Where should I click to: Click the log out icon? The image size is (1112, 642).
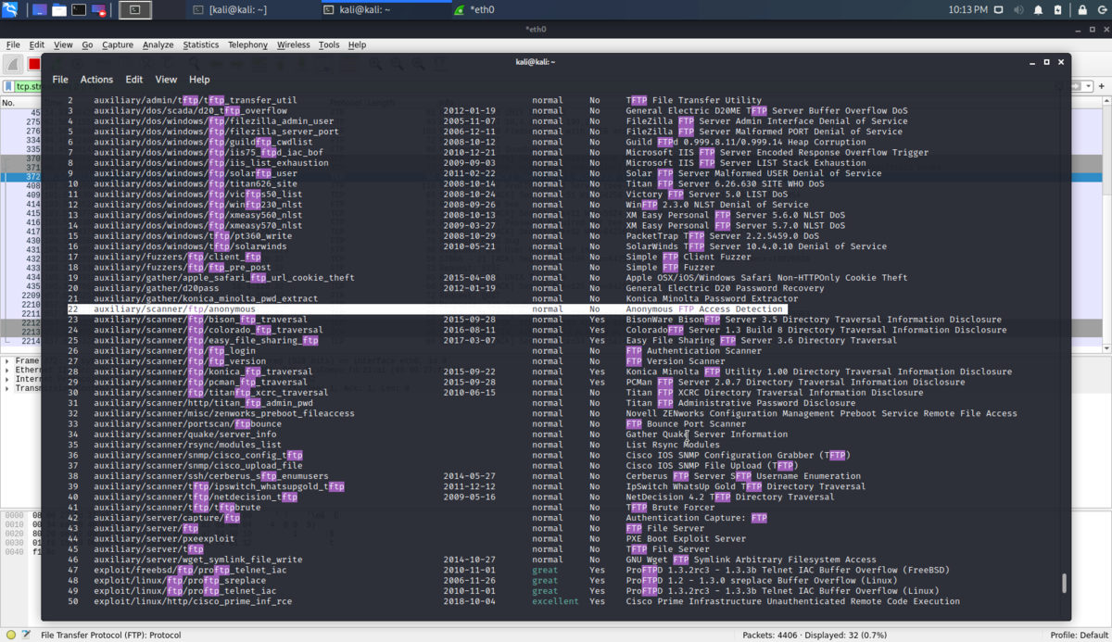coord(1101,10)
